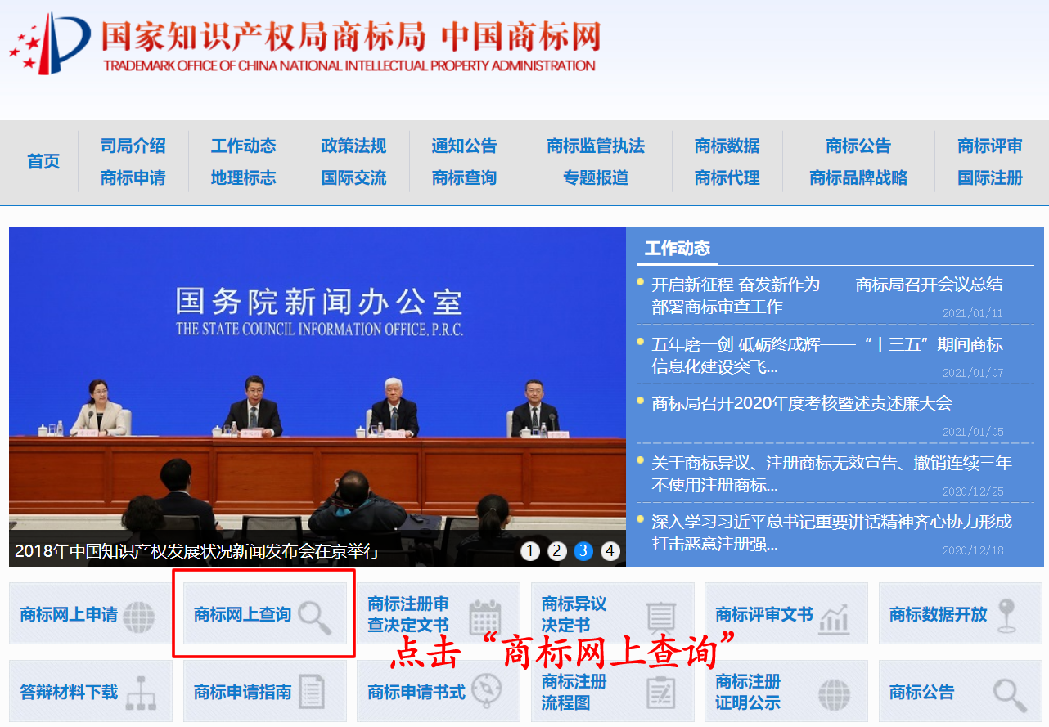Go to carousel slide 1
The width and height of the screenshot is (1049, 727).
(530, 551)
